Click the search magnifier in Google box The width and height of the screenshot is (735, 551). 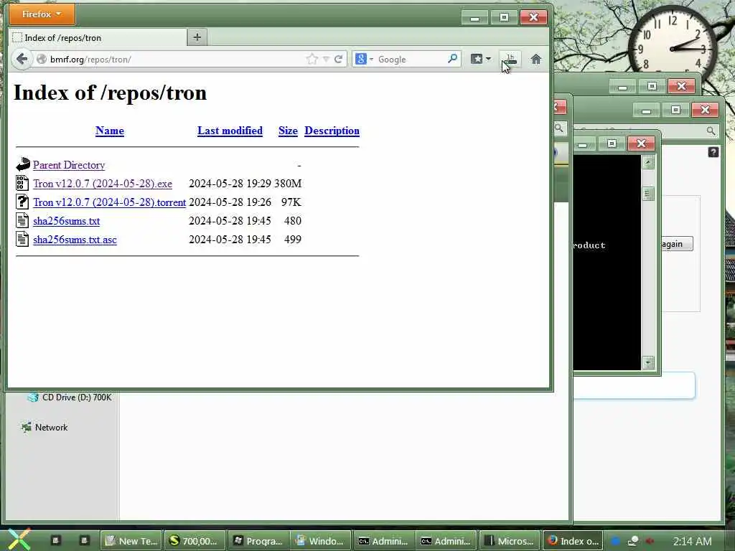point(452,59)
